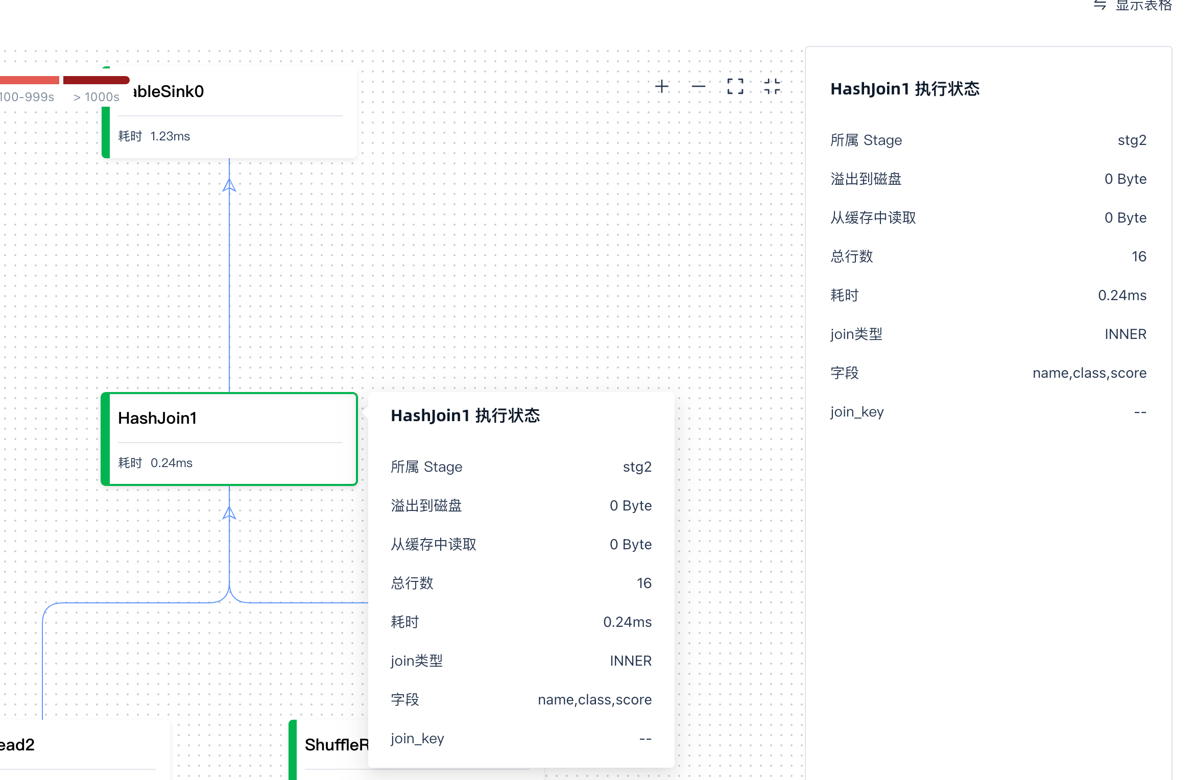Zoom in with the plus icon

click(662, 86)
